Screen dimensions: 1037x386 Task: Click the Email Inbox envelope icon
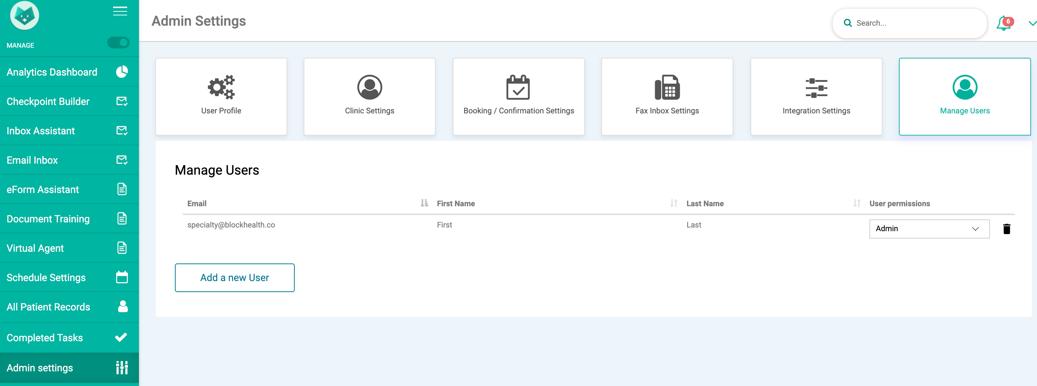click(122, 160)
